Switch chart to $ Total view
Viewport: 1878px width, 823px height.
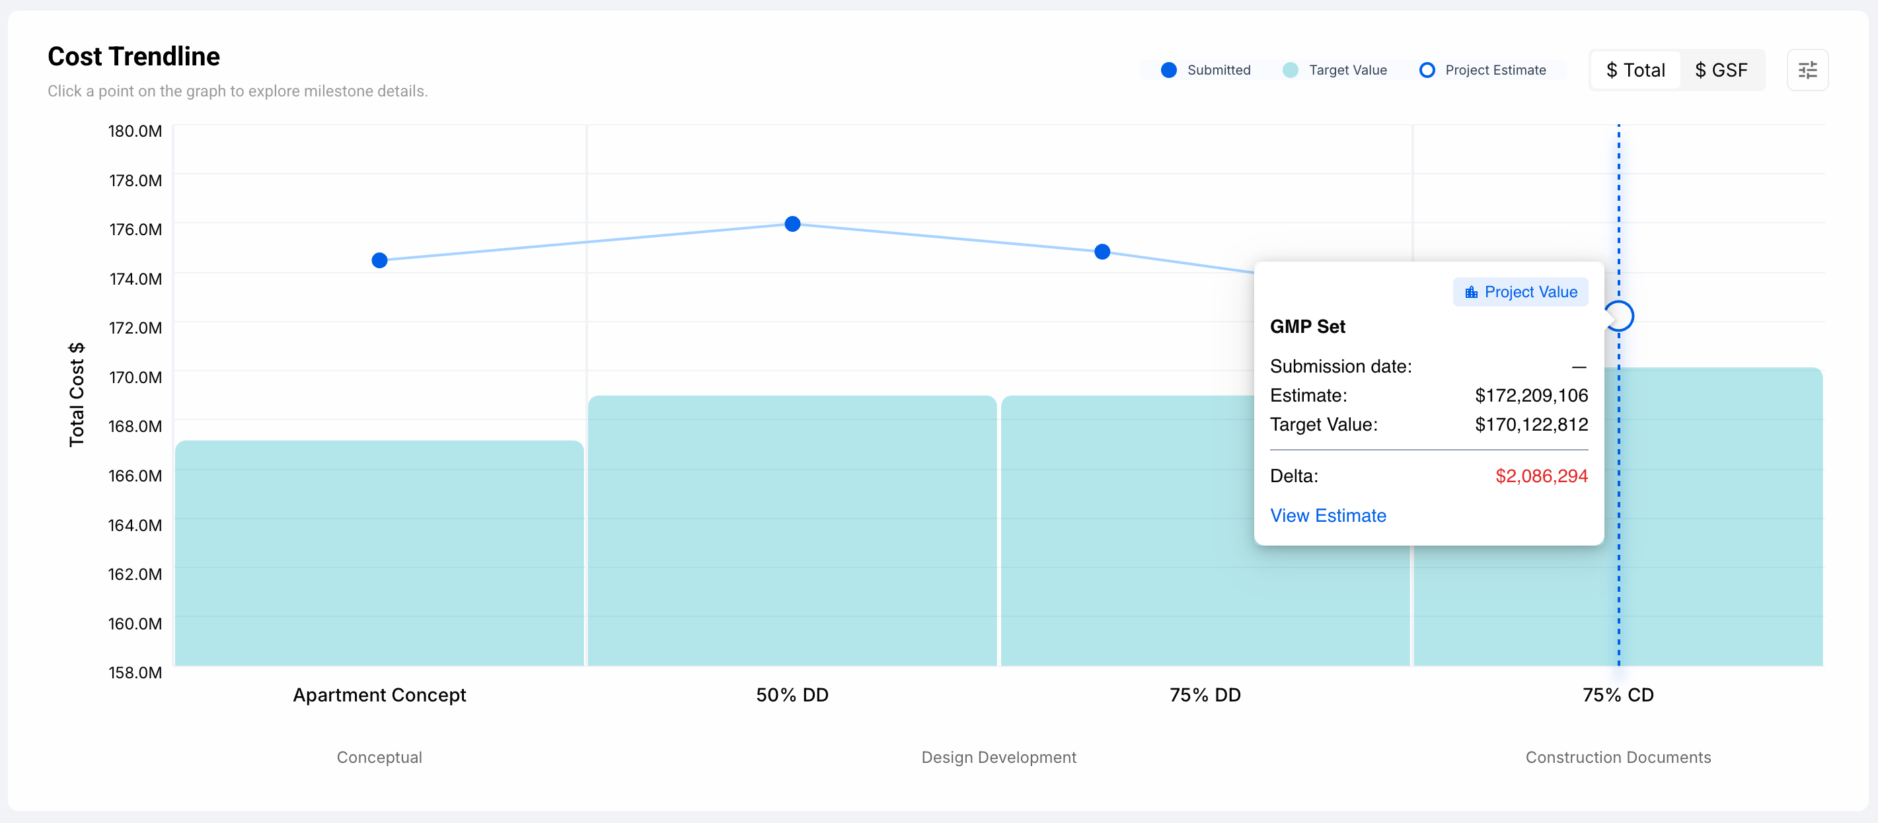1635,70
